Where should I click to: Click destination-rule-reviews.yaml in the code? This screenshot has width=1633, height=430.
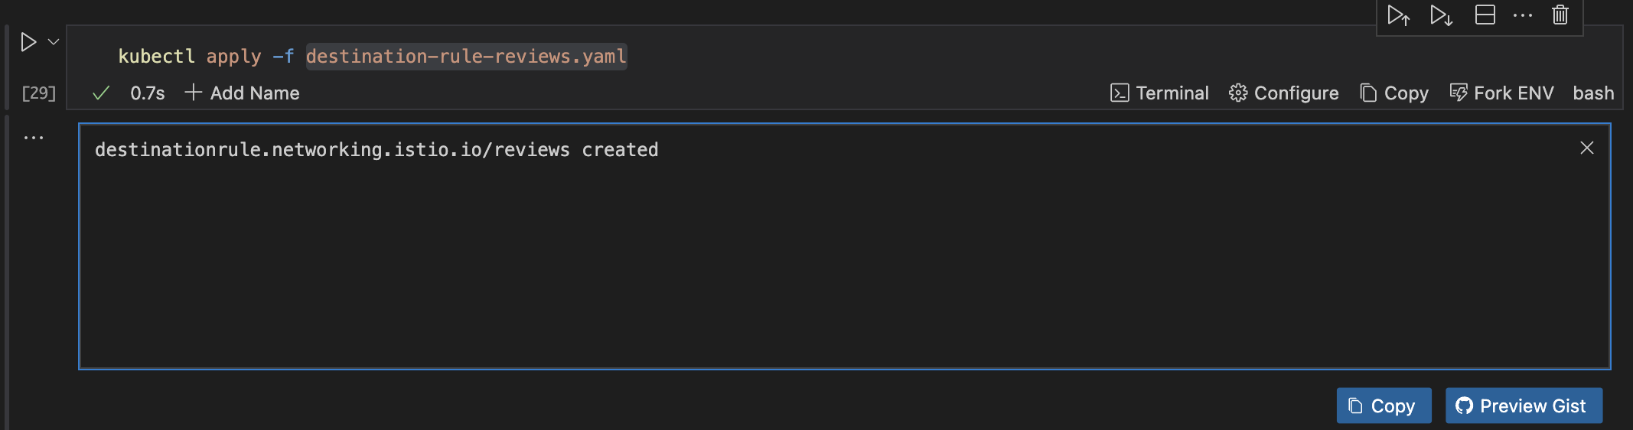[466, 57]
